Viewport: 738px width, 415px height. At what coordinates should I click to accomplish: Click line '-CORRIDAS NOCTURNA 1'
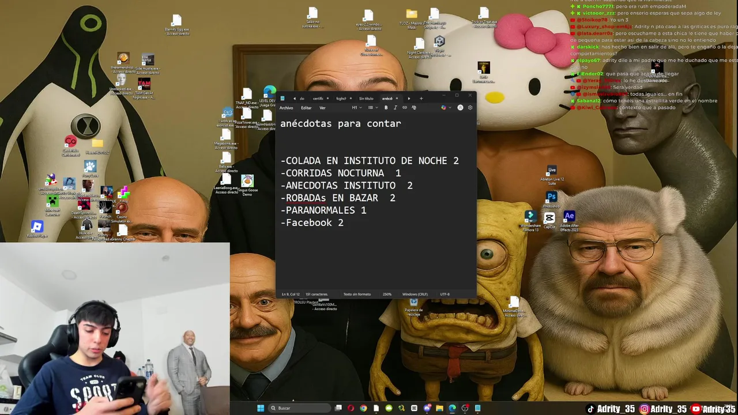(341, 173)
